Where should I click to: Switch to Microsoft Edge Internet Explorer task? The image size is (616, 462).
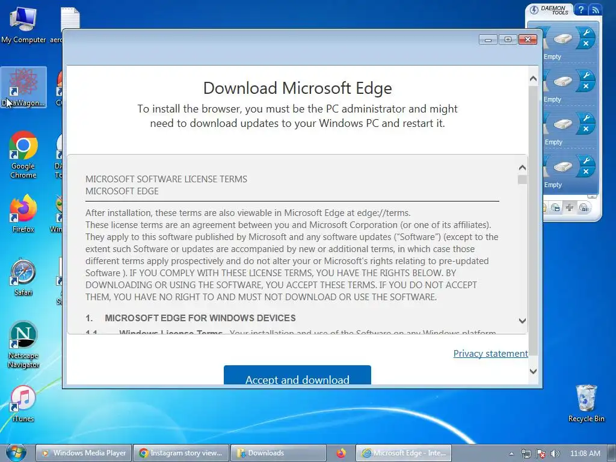[404, 453]
